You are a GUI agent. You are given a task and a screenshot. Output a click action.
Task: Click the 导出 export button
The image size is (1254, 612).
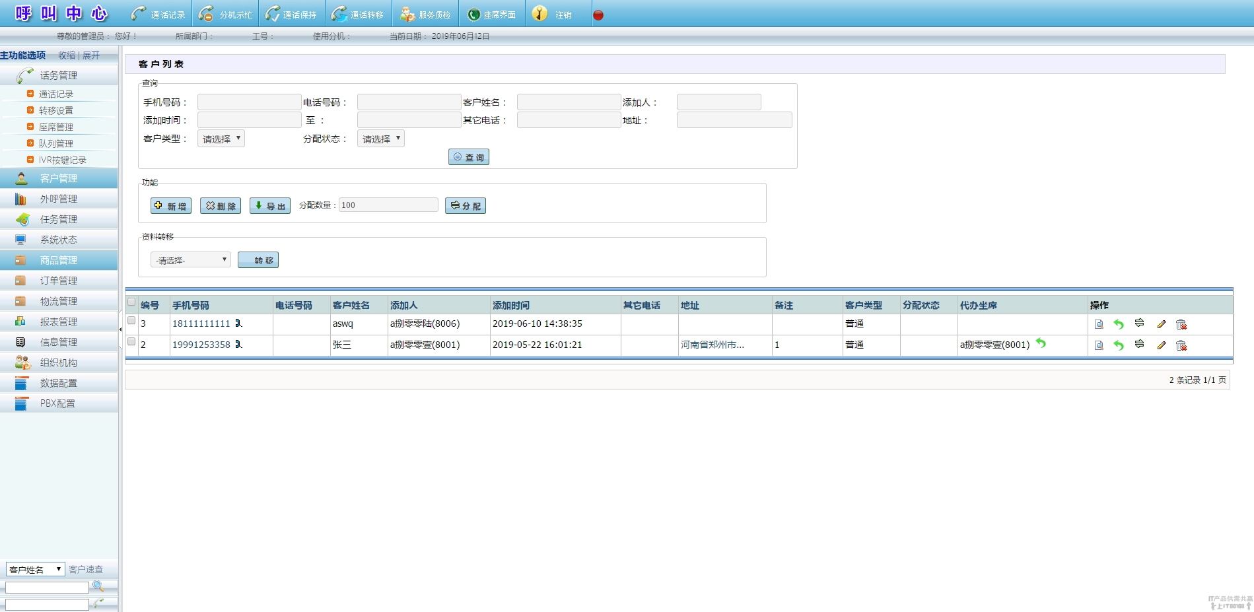click(270, 206)
